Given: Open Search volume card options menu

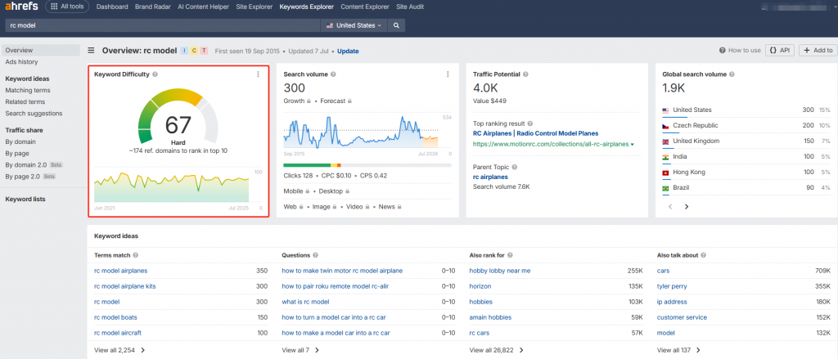Looking at the screenshot, I should [x=448, y=74].
